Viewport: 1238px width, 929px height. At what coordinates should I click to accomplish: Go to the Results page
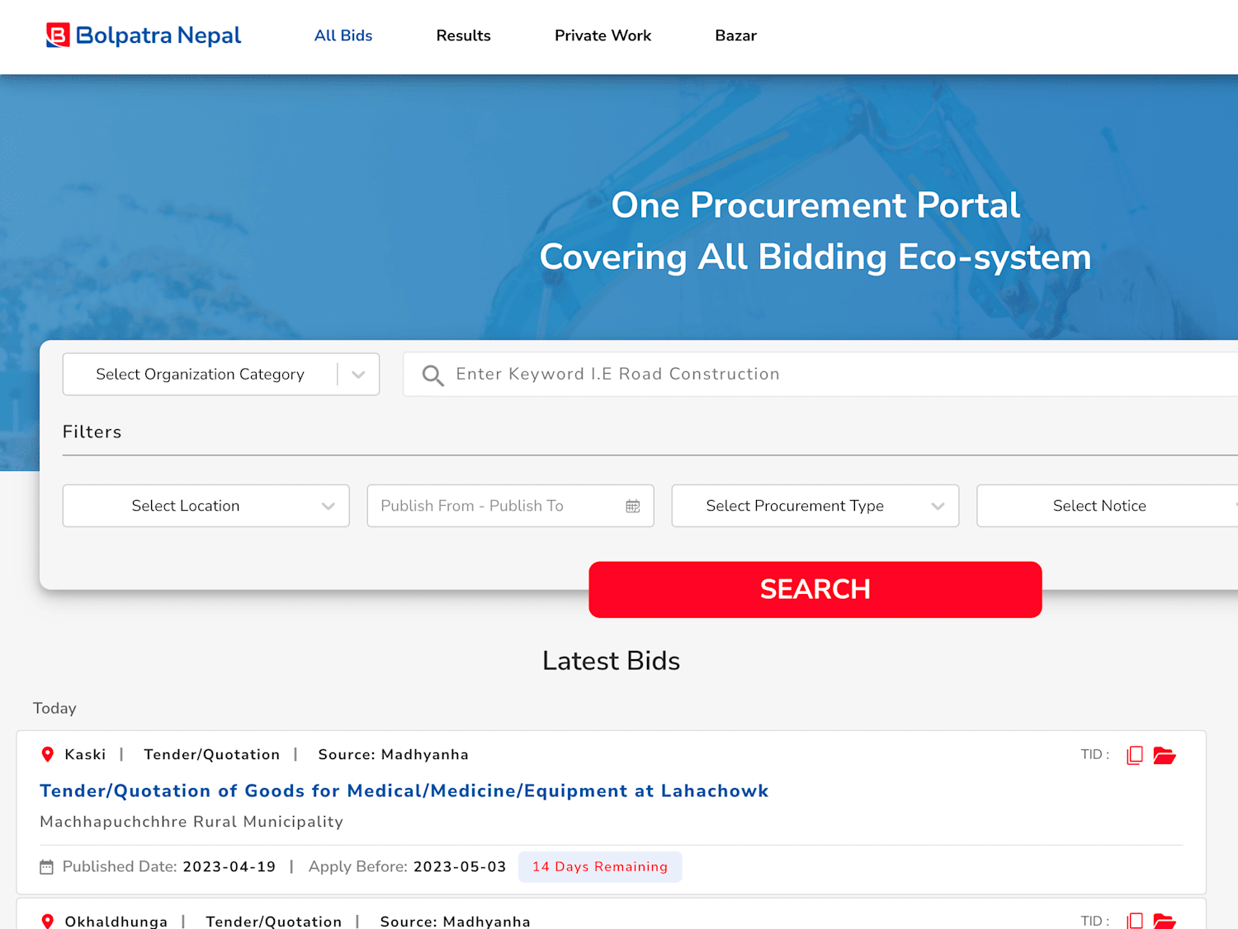tap(463, 35)
